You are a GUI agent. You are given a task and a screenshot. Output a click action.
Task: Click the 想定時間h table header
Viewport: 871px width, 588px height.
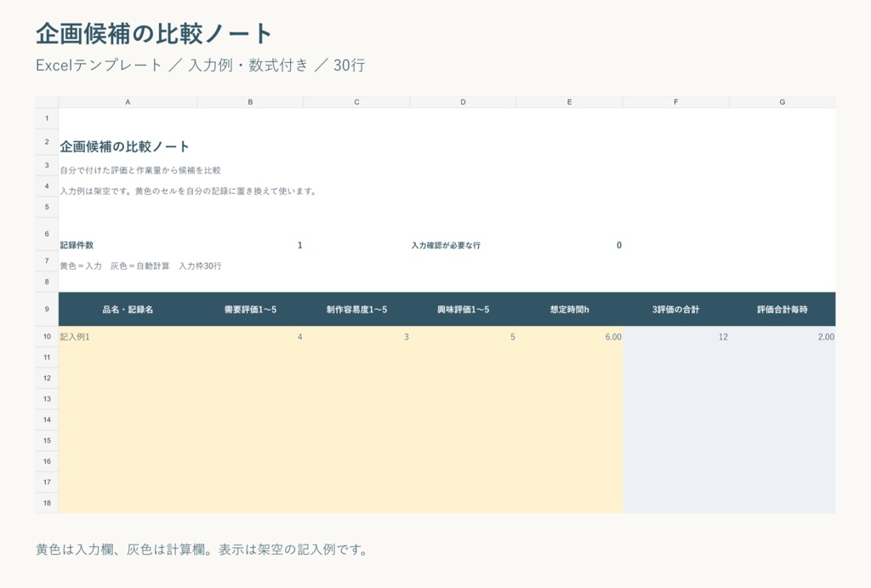click(x=569, y=310)
